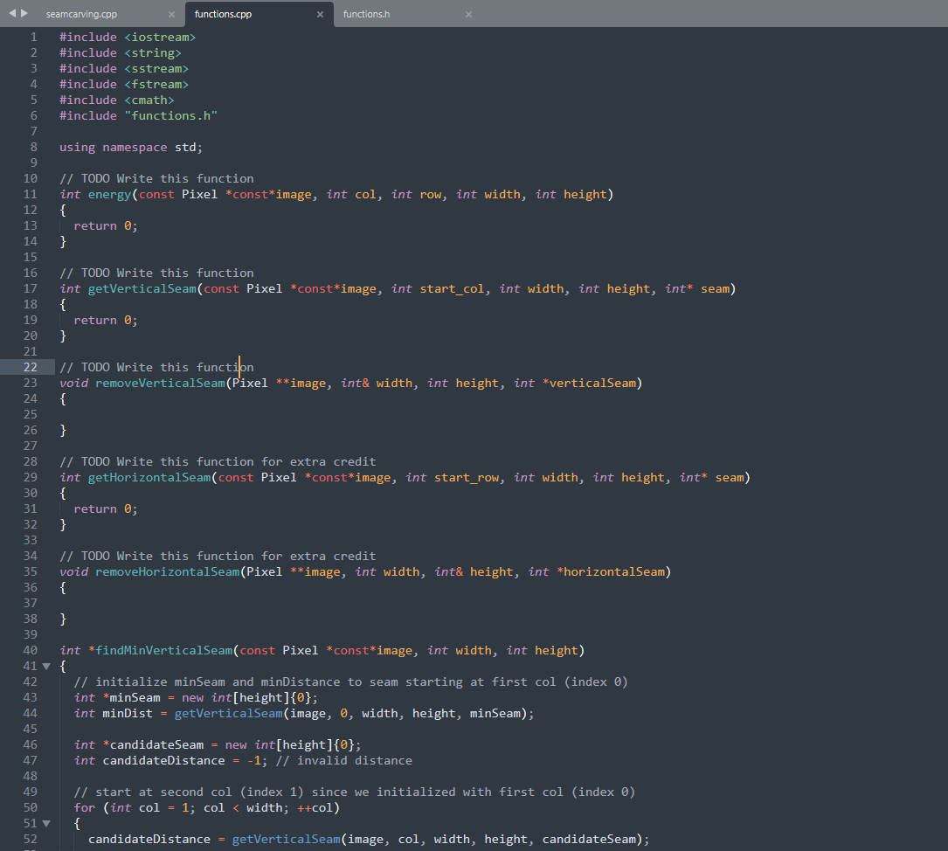Click the previous tab left arrow

click(12, 13)
